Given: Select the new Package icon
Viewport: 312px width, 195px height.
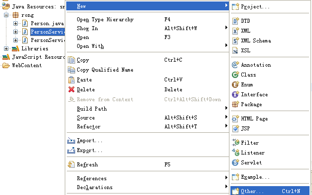Looking at the screenshot, I should tap(235, 104).
